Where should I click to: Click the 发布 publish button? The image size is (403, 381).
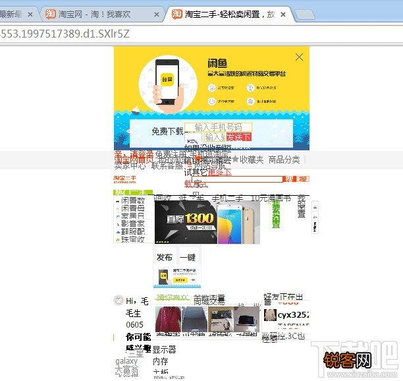click(x=165, y=257)
